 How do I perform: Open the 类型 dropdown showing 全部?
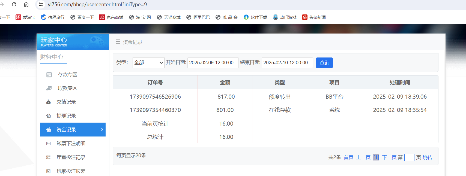tap(148, 63)
